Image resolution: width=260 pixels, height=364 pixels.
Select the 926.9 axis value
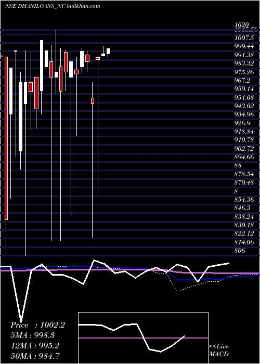(242, 123)
